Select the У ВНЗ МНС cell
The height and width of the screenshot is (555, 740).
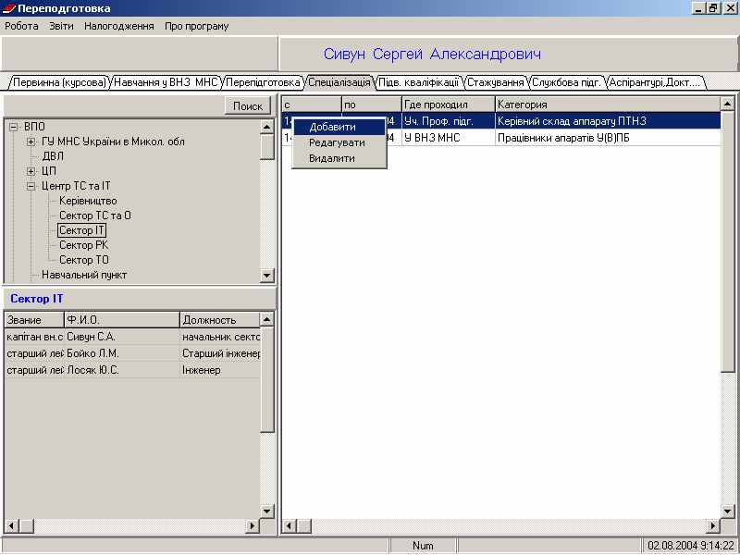click(449, 138)
